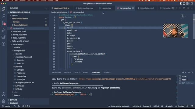Open Footer.jsx in partials folder
Viewport: 195px width, 109px height.
[x=28, y=73]
